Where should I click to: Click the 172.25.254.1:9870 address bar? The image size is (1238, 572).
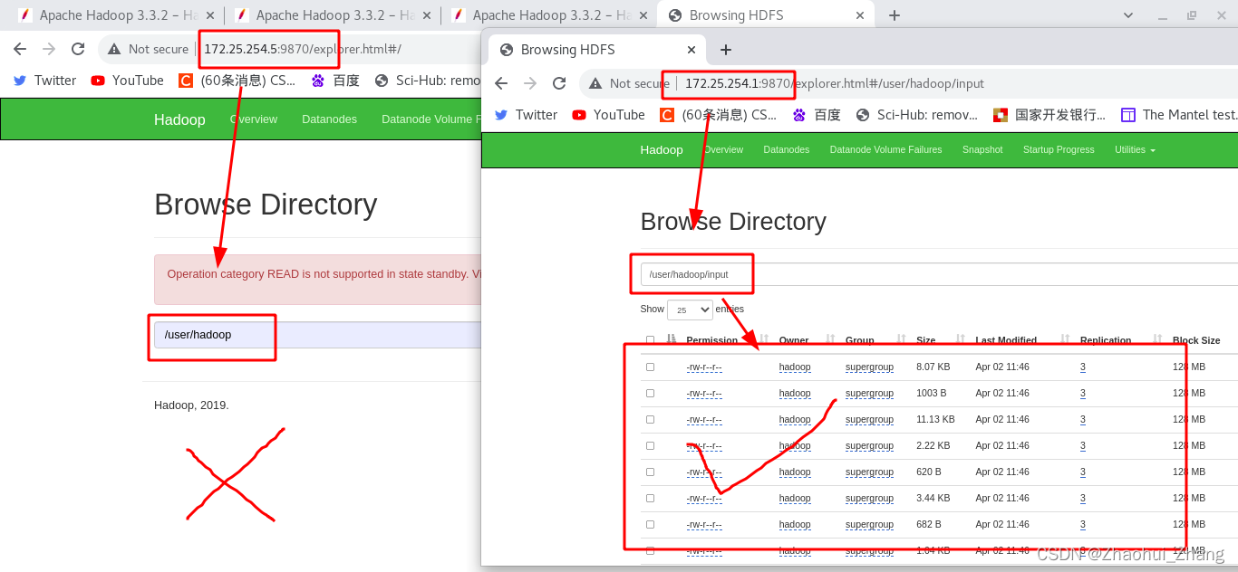[906, 83]
